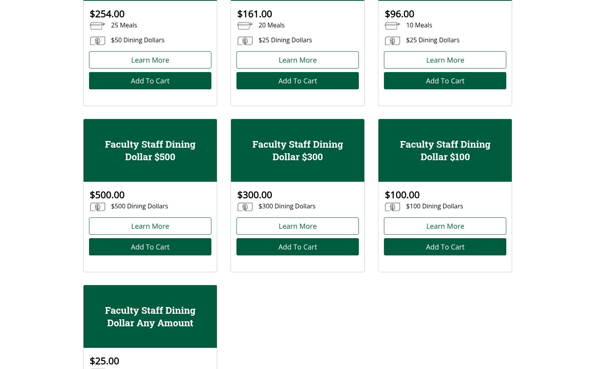600x369 pixels.
Task: Learn more about the 20 Meals plan
Action: [297, 60]
